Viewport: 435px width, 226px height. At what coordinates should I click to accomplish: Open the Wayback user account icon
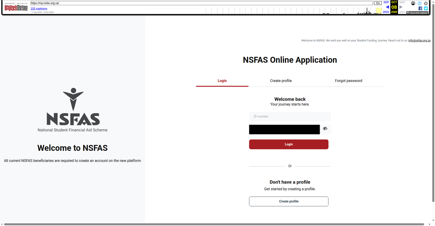[413, 3]
